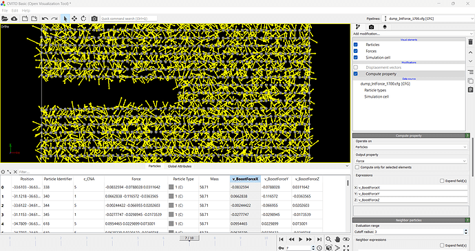Click the Neighbor particles panel help button
Screen dimensions: 475x251
pos(467,220)
